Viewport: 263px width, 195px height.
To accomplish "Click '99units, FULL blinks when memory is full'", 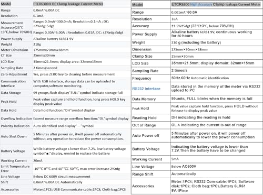I will click(212, 99).
